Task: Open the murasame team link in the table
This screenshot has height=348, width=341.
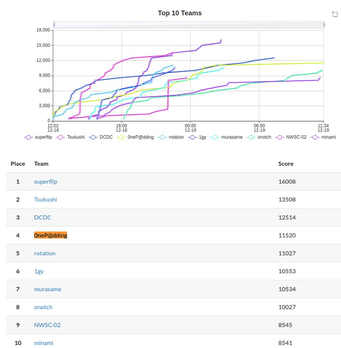Action: (x=48, y=289)
